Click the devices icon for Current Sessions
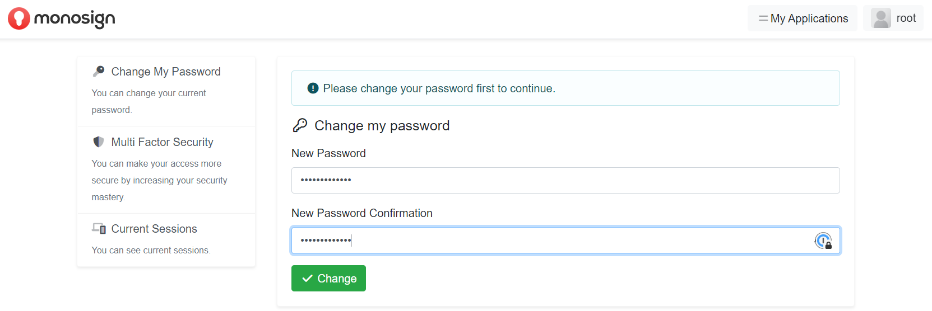This screenshot has width=932, height=311. 99,228
